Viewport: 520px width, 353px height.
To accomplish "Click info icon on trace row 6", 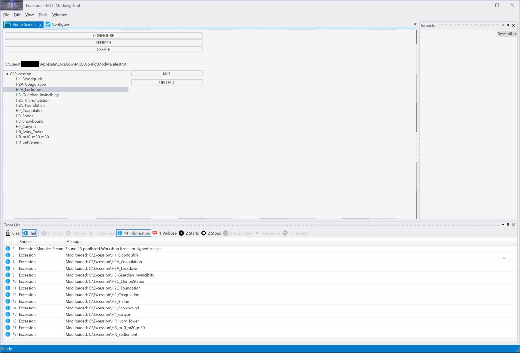I will point(8,255).
